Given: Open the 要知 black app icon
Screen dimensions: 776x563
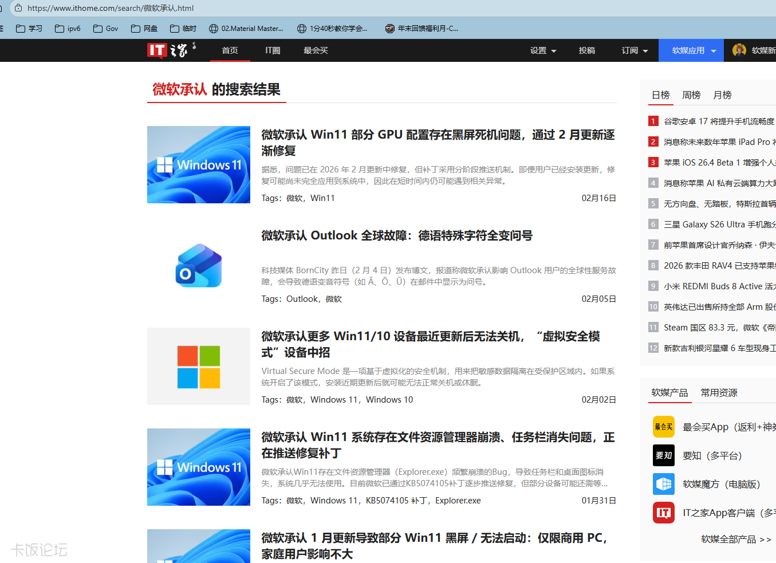Looking at the screenshot, I should (x=664, y=455).
